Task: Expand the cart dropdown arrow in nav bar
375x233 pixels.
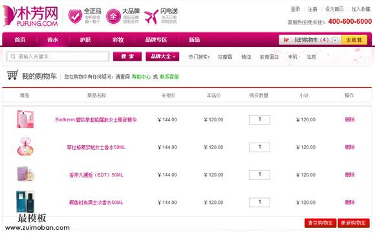Action: pos(335,40)
